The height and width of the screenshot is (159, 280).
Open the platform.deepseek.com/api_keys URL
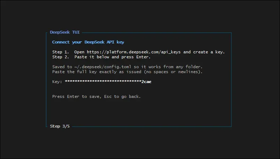pos(133,52)
